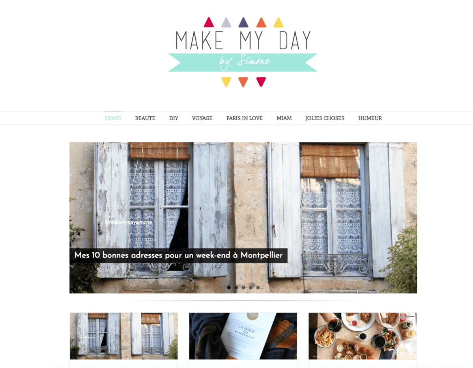
Task: Switch to the second slide dot
Action: tap(236, 288)
